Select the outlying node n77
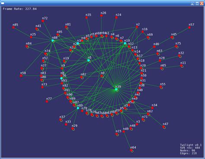 click(x=47, y=102)
